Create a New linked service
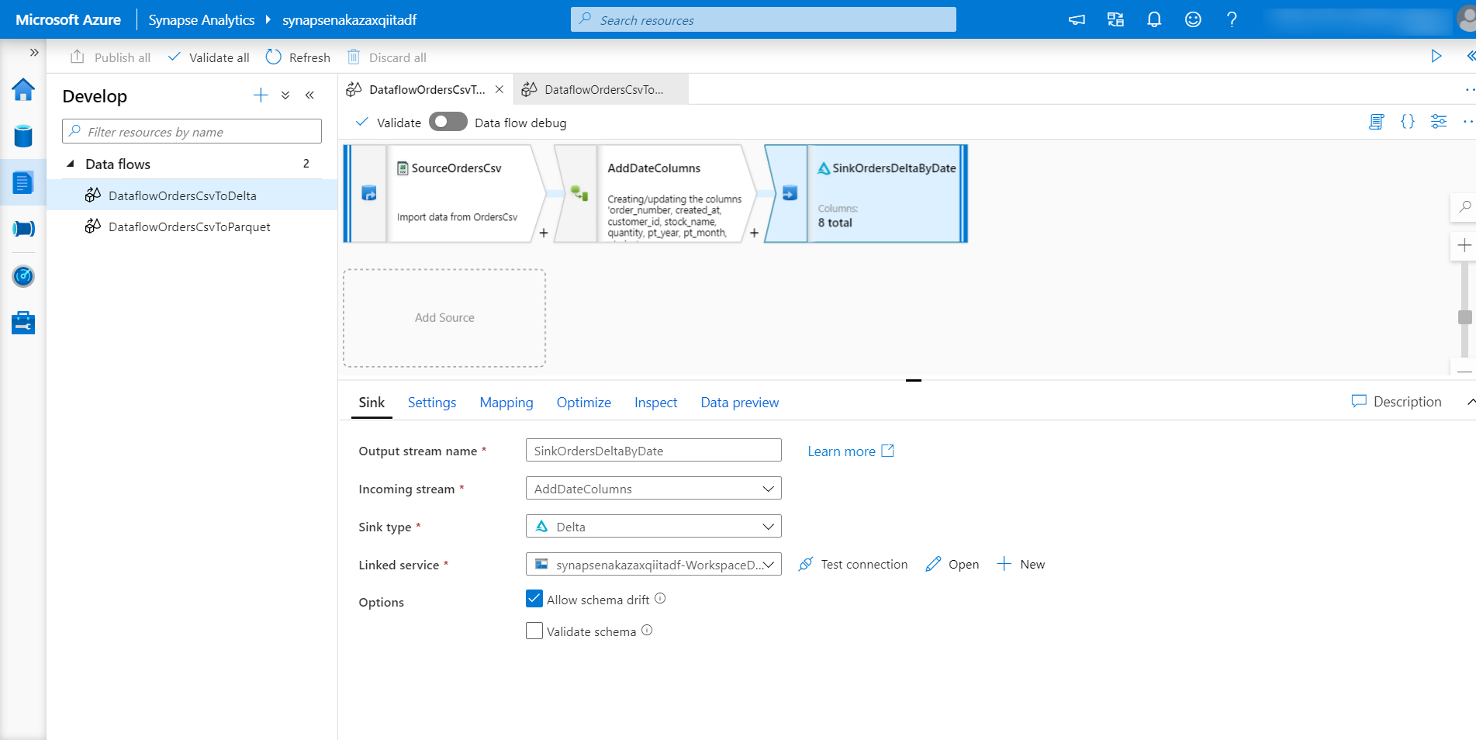1476x740 pixels. [1021, 565]
